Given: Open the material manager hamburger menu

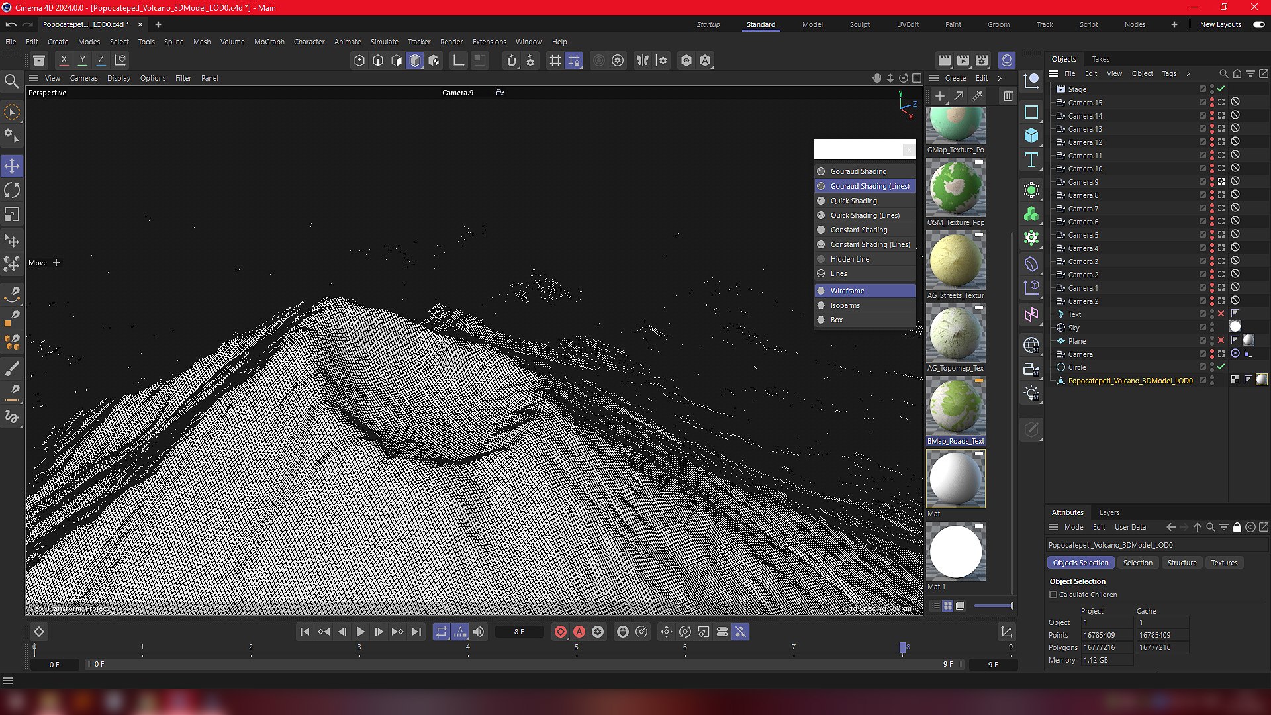Looking at the screenshot, I should [934, 78].
